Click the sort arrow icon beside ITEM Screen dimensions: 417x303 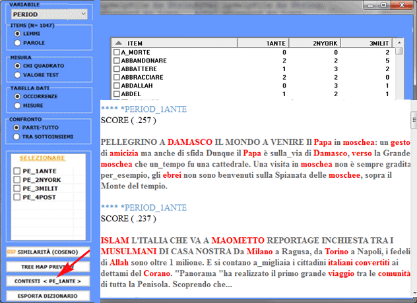[x=119, y=43]
